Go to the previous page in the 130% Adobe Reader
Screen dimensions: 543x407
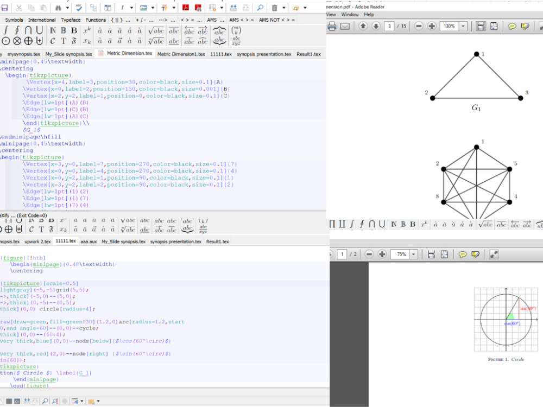[363, 26]
